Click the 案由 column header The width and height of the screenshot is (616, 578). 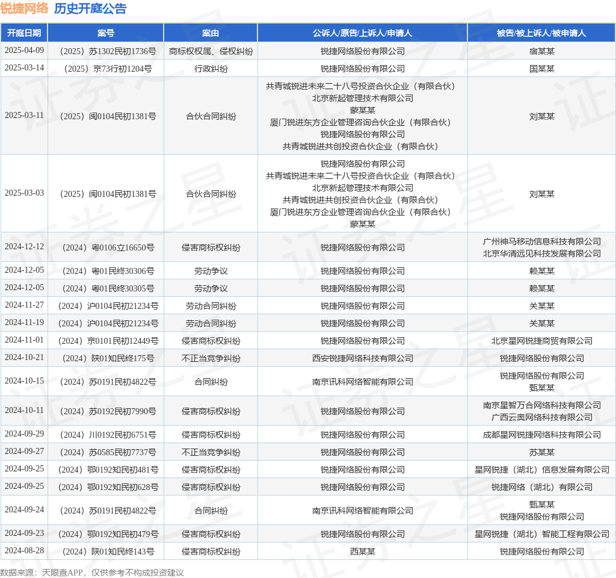coord(211,33)
